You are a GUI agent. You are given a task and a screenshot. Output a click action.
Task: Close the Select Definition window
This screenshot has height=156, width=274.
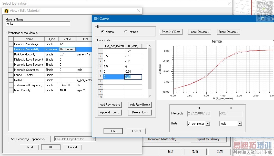(229, 4)
